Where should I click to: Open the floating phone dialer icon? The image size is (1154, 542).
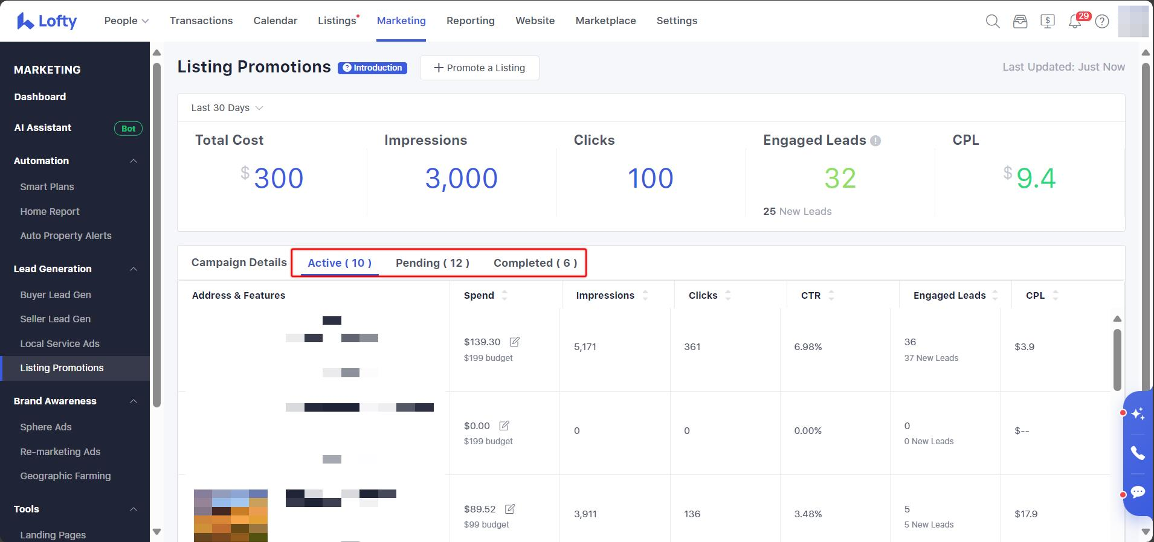[1138, 453]
